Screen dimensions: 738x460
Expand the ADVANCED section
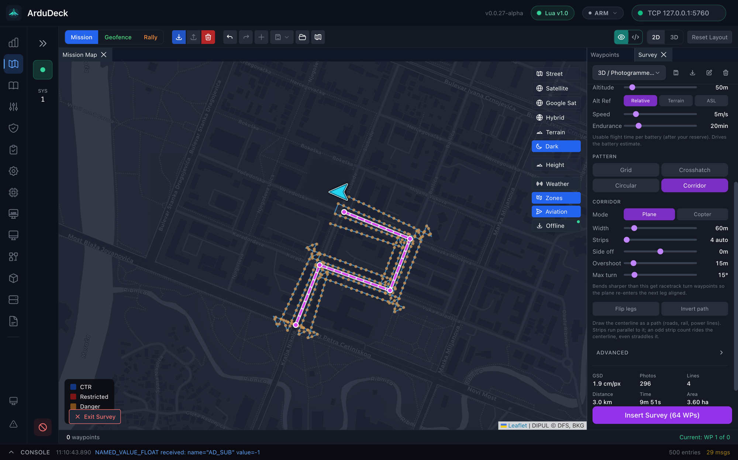[x=660, y=353]
